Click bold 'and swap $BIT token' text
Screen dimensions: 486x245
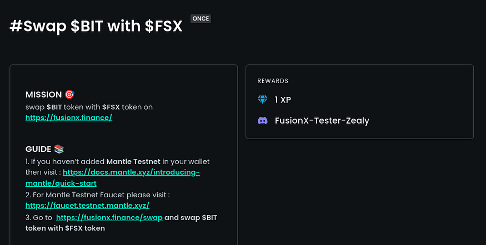coord(191,217)
